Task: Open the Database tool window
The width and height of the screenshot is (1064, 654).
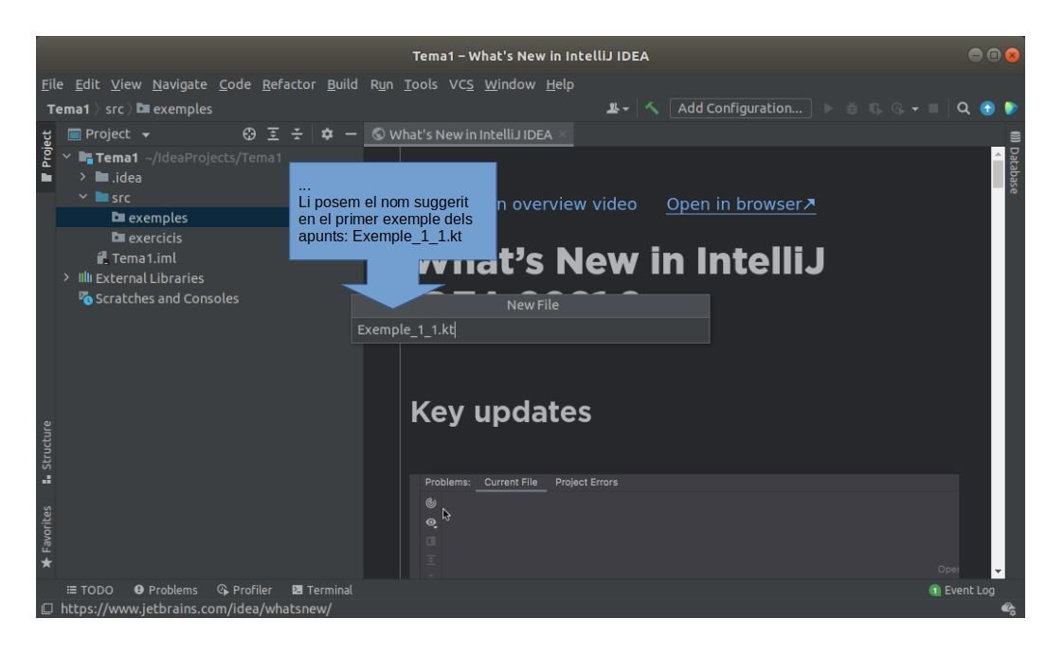Action: click(1014, 163)
